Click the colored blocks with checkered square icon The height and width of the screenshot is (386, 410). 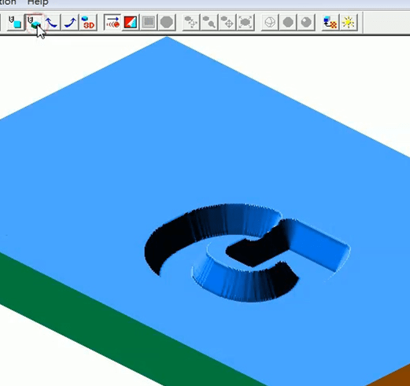click(x=331, y=22)
